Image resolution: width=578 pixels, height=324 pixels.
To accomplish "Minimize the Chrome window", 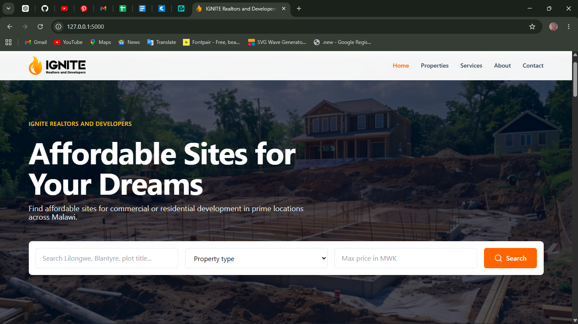I will (530, 8).
